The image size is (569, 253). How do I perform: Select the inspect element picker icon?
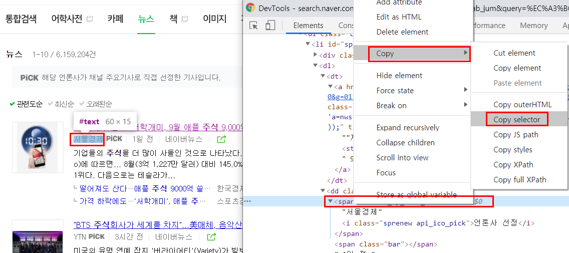pyautogui.click(x=254, y=26)
